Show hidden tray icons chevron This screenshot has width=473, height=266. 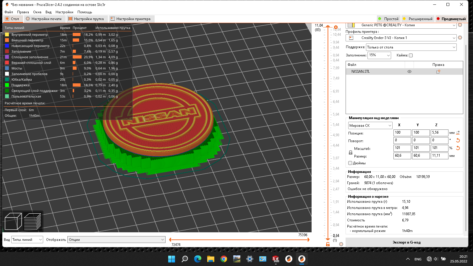pos(408,259)
